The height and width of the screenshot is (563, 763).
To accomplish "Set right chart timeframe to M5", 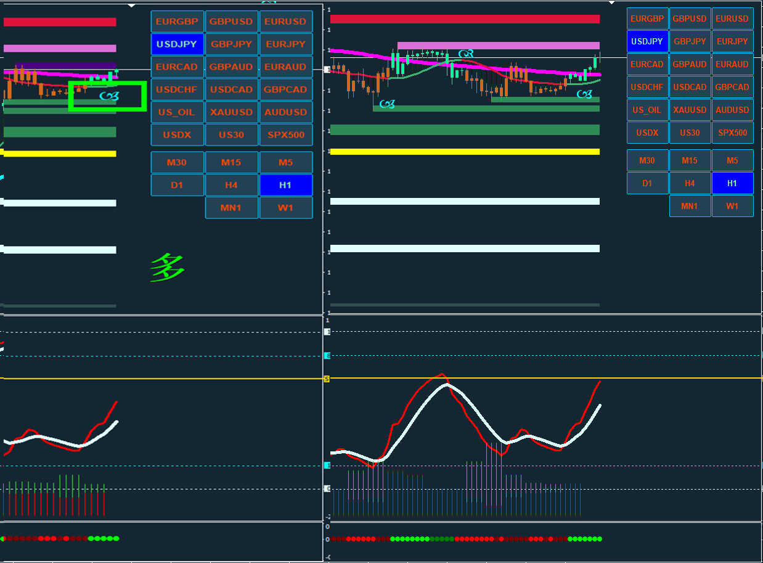I will pyautogui.click(x=732, y=160).
